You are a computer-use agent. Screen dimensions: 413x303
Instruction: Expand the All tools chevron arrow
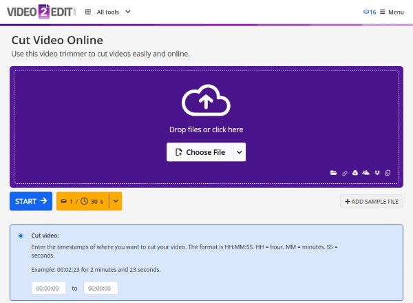click(128, 12)
